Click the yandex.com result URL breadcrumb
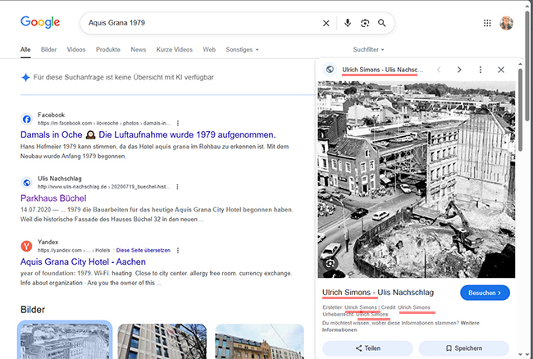The image size is (533, 359). tap(74, 250)
